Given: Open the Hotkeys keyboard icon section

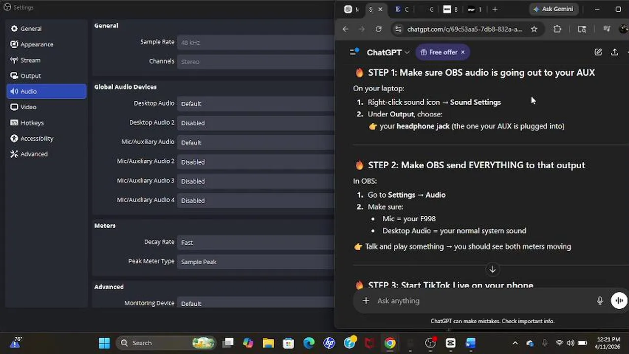Looking at the screenshot, I should (x=14, y=122).
